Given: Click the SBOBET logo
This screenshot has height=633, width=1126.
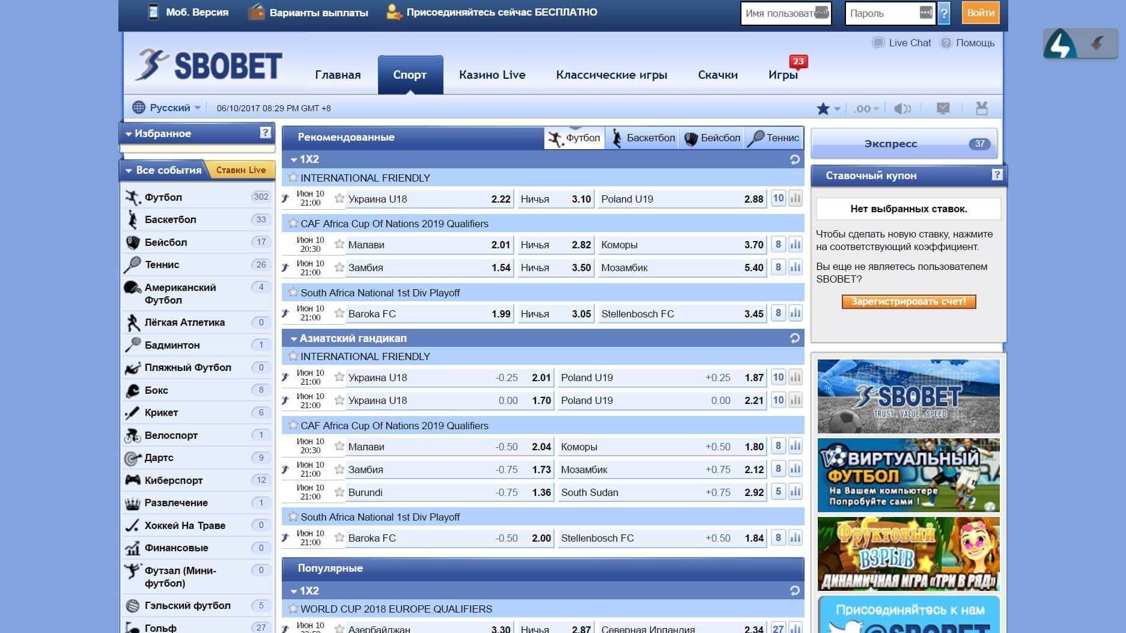Looking at the screenshot, I should [x=208, y=65].
